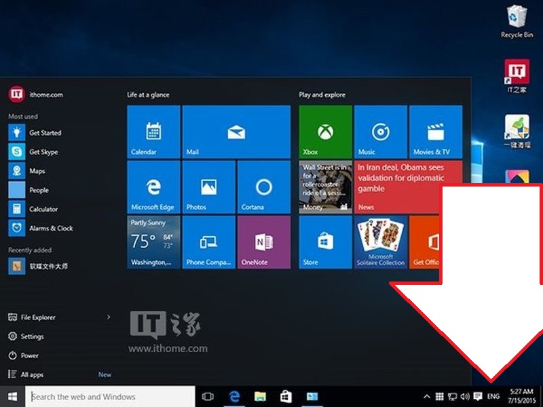
Task: Open the Weather tile for Washington
Action: click(153, 242)
